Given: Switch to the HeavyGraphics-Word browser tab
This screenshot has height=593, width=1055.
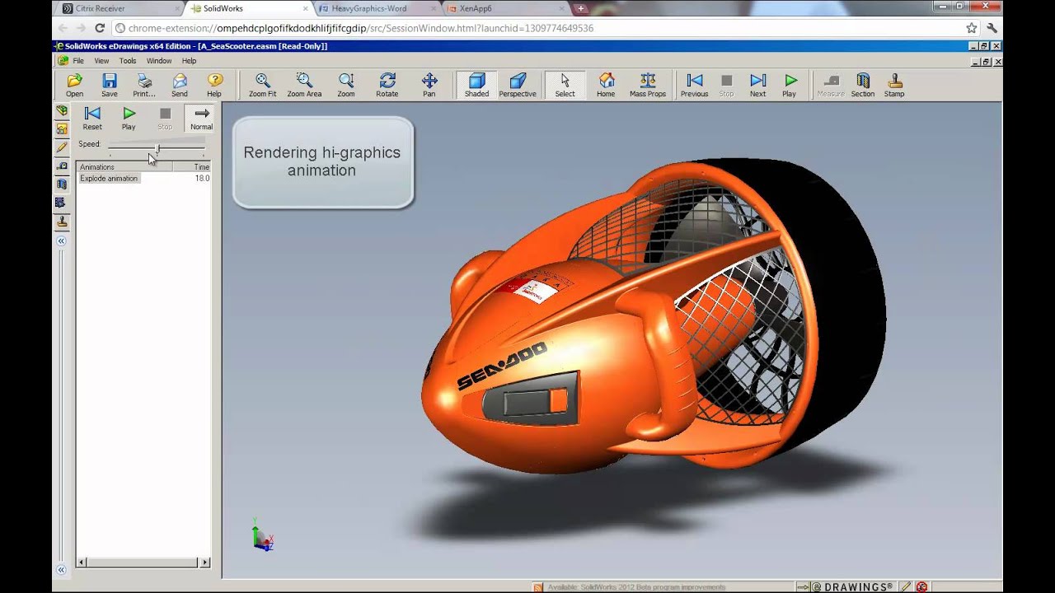Looking at the screenshot, I should pos(377,8).
